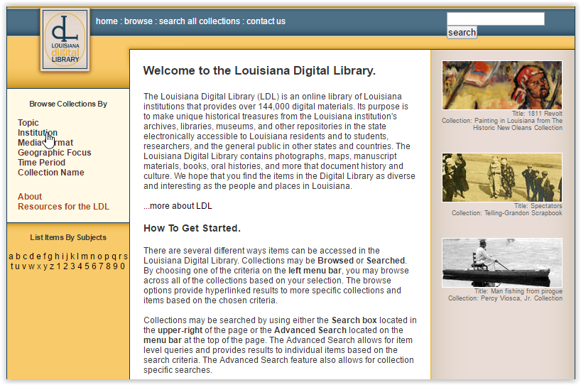The image size is (581, 385).
Task: List subjects starting with letter k
Action: 72,256
